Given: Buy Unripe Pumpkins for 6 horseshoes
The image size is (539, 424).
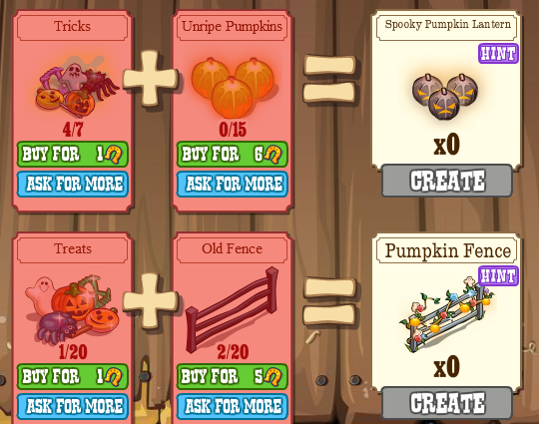Looking at the screenshot, I should 232,155.
